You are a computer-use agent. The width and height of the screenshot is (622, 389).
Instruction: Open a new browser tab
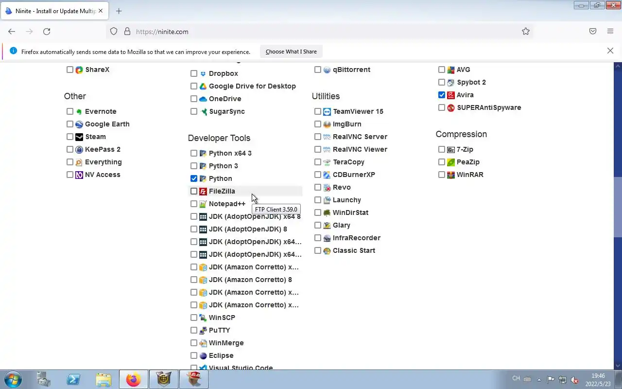(119, 11)
